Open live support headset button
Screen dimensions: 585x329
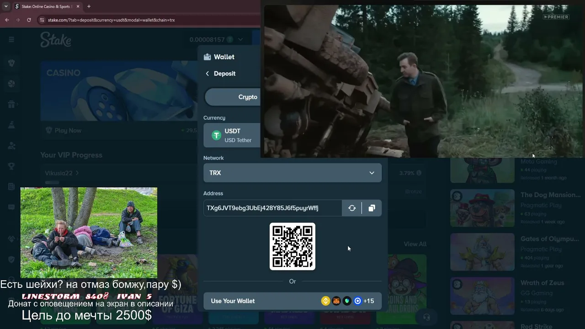(x=426, y=317)
